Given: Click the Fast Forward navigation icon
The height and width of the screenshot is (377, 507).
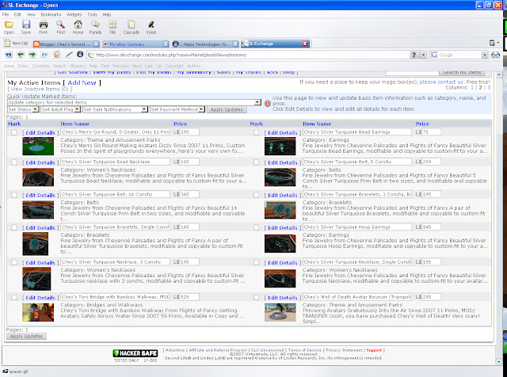Looking at the screenshot, I should click(44, 55).
